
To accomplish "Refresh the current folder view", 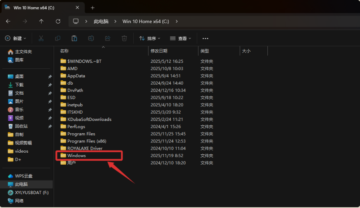I will pos(58,21).
